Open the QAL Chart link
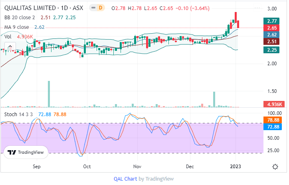Screen dimensions: 289x185 pos(126,179)
